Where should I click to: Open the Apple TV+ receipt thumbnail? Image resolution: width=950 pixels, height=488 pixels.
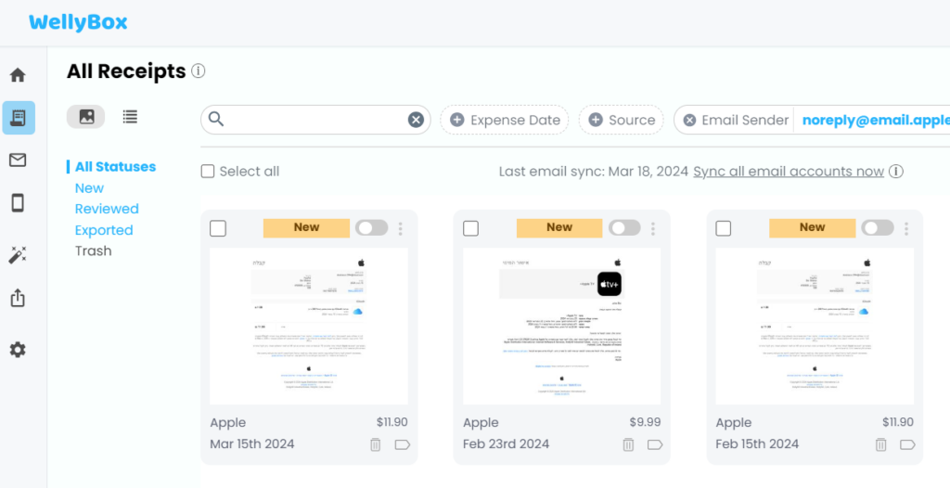pyautogui.click(x=561, y=327)
